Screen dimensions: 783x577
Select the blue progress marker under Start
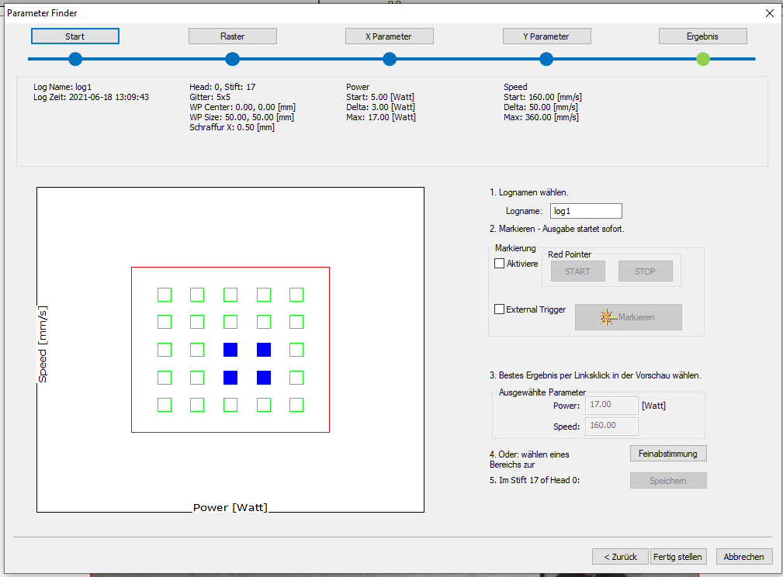tap(75, 59)
